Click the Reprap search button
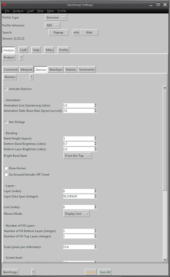Image resolution: width=170 pixels, height=277 pixels. click(58, 32)
